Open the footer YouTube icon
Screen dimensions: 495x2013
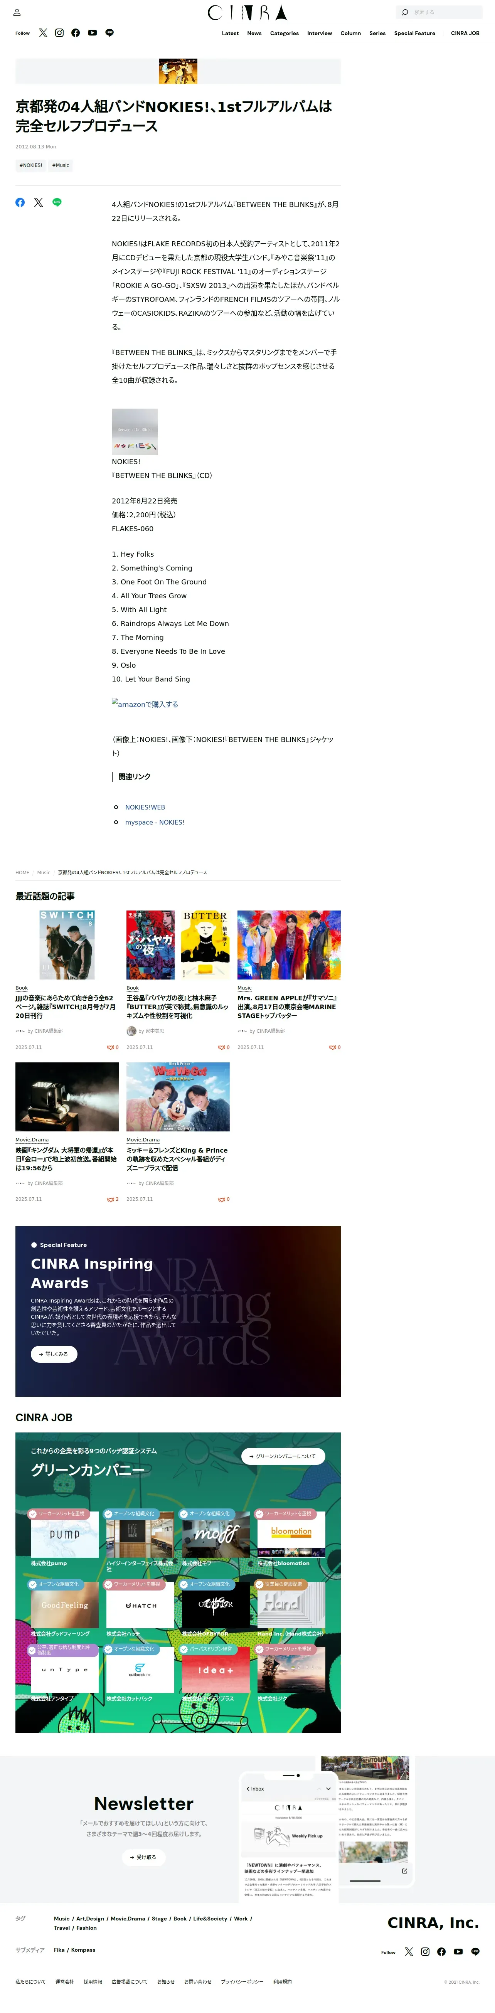click(x=458, y=1952)
